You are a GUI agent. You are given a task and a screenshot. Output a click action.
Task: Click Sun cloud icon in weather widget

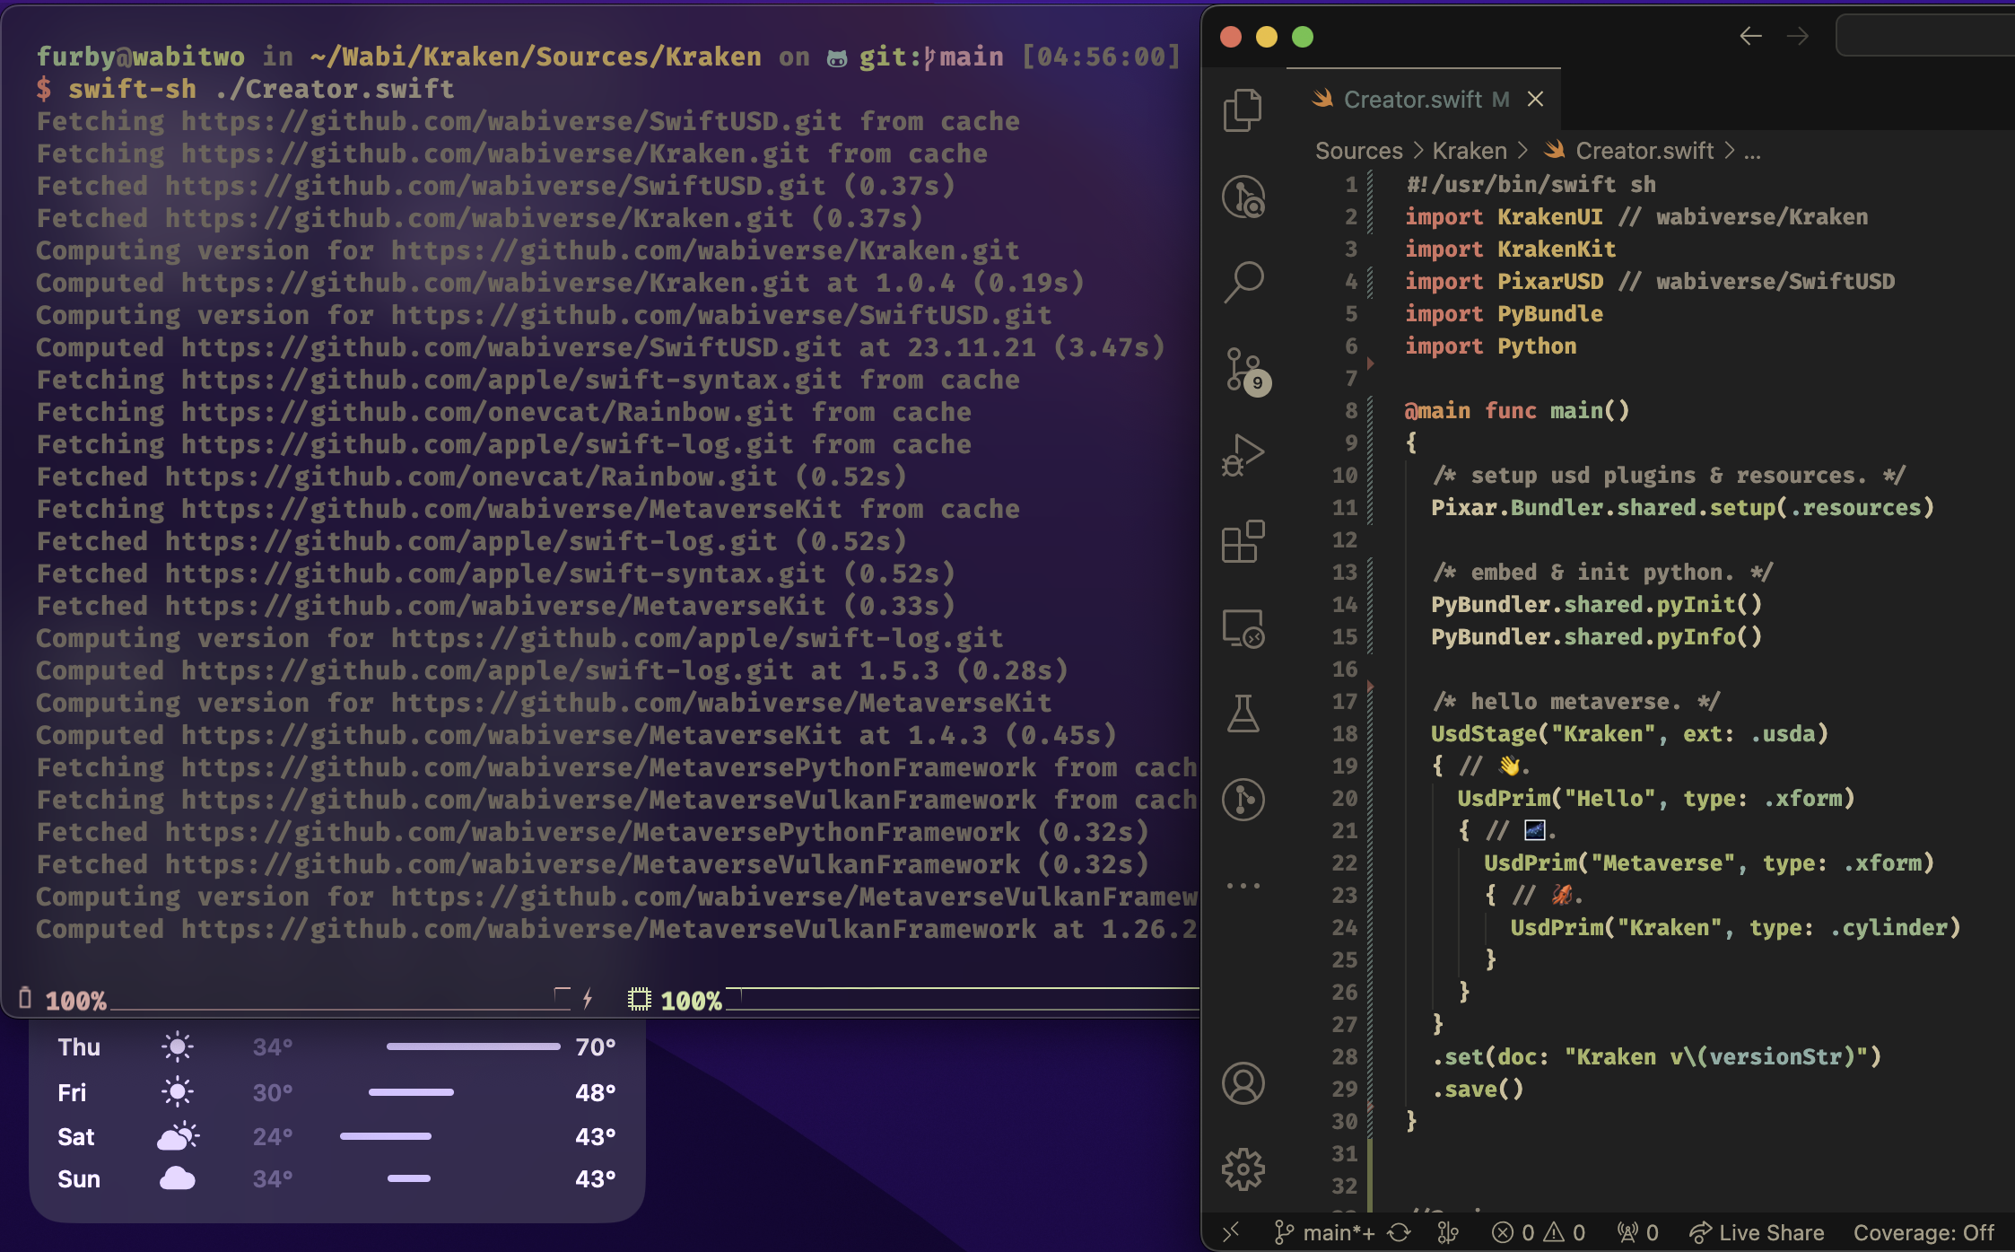(178, 1178)
